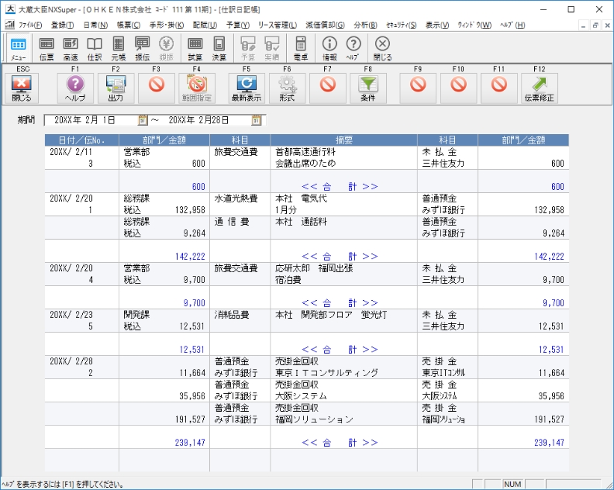Open the 分析(B) menu
Image resolution: width=614 pixels, height=490 pixels.
coord(365,25)
